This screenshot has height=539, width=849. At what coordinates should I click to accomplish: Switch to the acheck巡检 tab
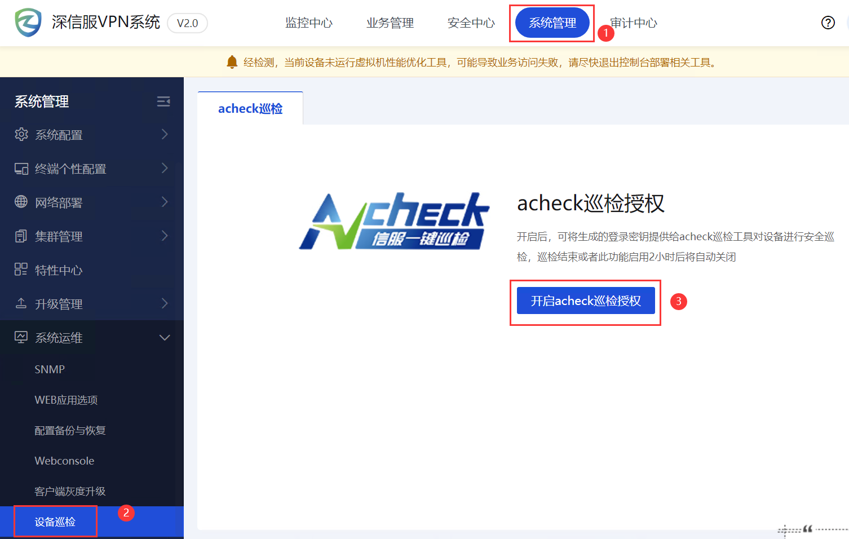coord(250,108)
